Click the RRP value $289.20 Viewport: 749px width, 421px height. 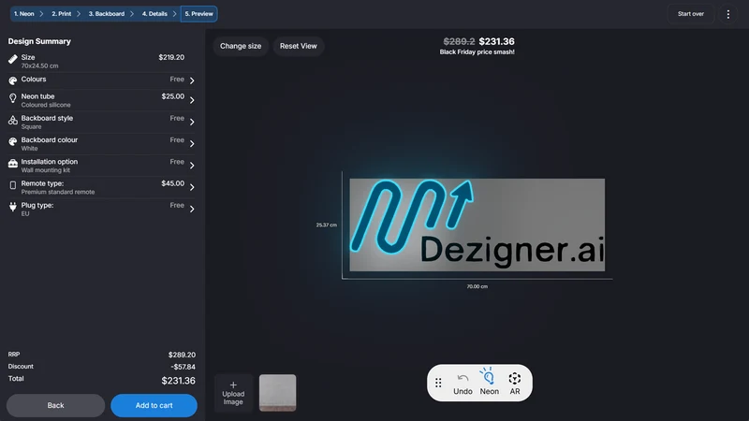click(x=182, y=355)
